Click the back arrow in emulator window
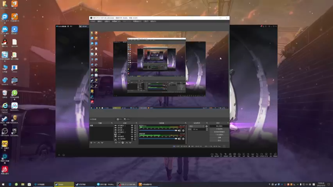This screenshot has height=187, width=333. (x=59, y=155)
